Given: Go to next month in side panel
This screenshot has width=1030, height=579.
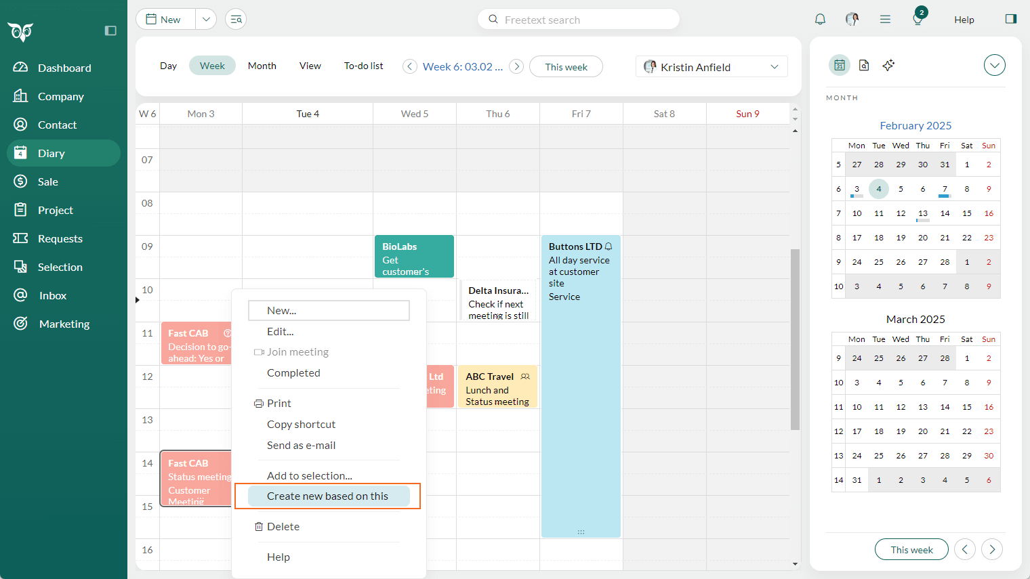Looking at the screenshot, I should (x=992, y=549).
